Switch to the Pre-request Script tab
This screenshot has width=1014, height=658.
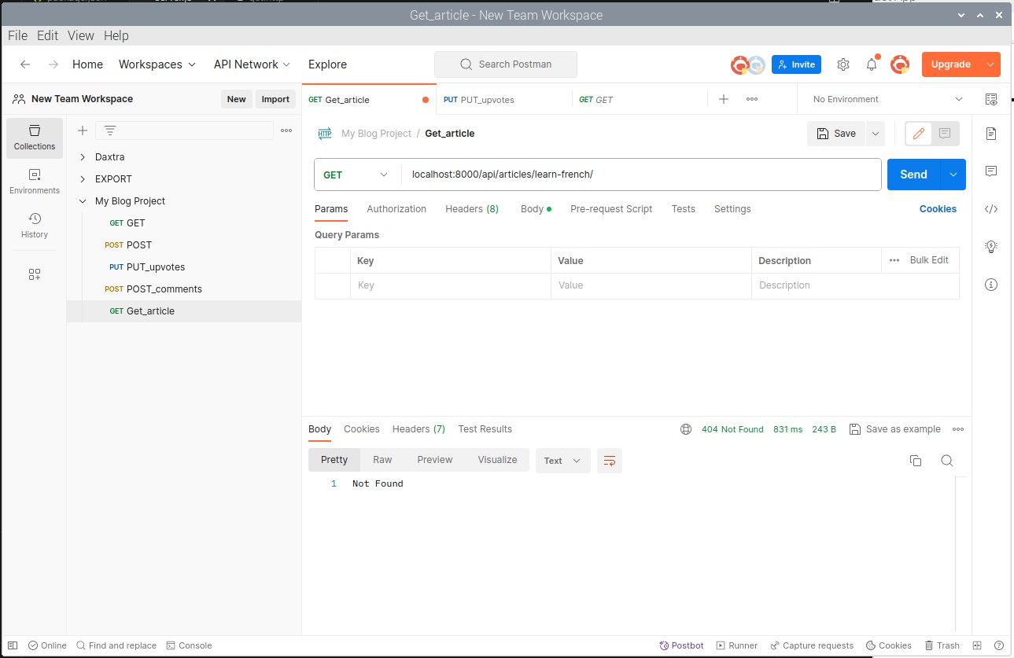pos(611,209)
